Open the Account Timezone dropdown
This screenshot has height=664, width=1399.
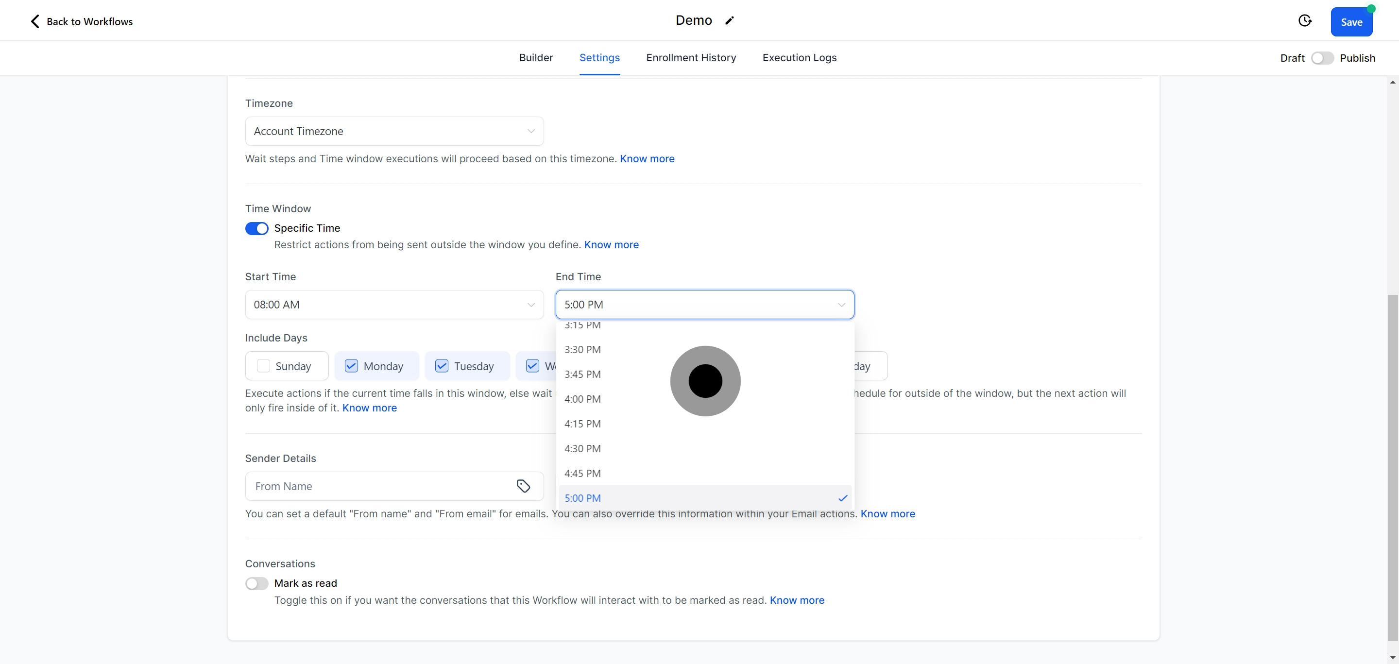click(x=394, y=131)
